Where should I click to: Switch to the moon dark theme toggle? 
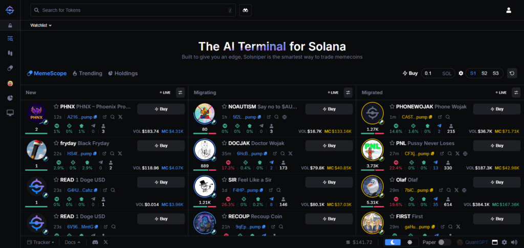(392, 242)
